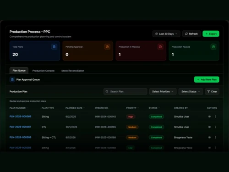This screenshot has width=229, height=172.
Task: View plan PLN-2026-000366 with eye icon
Action: pyautogui.click(x=209, y=117)
